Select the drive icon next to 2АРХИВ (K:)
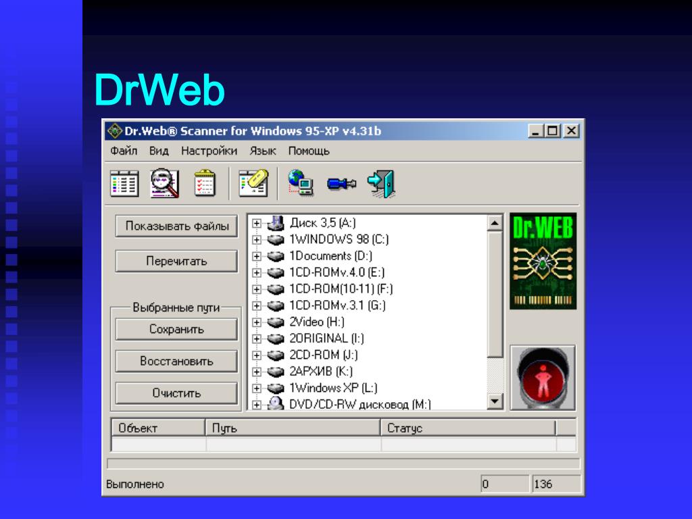Screen dimensions: 692x519 pyautogui.click(x=276, y=372)
